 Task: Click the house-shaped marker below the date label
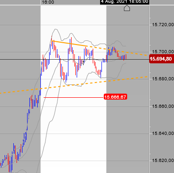tap(127, 8)
